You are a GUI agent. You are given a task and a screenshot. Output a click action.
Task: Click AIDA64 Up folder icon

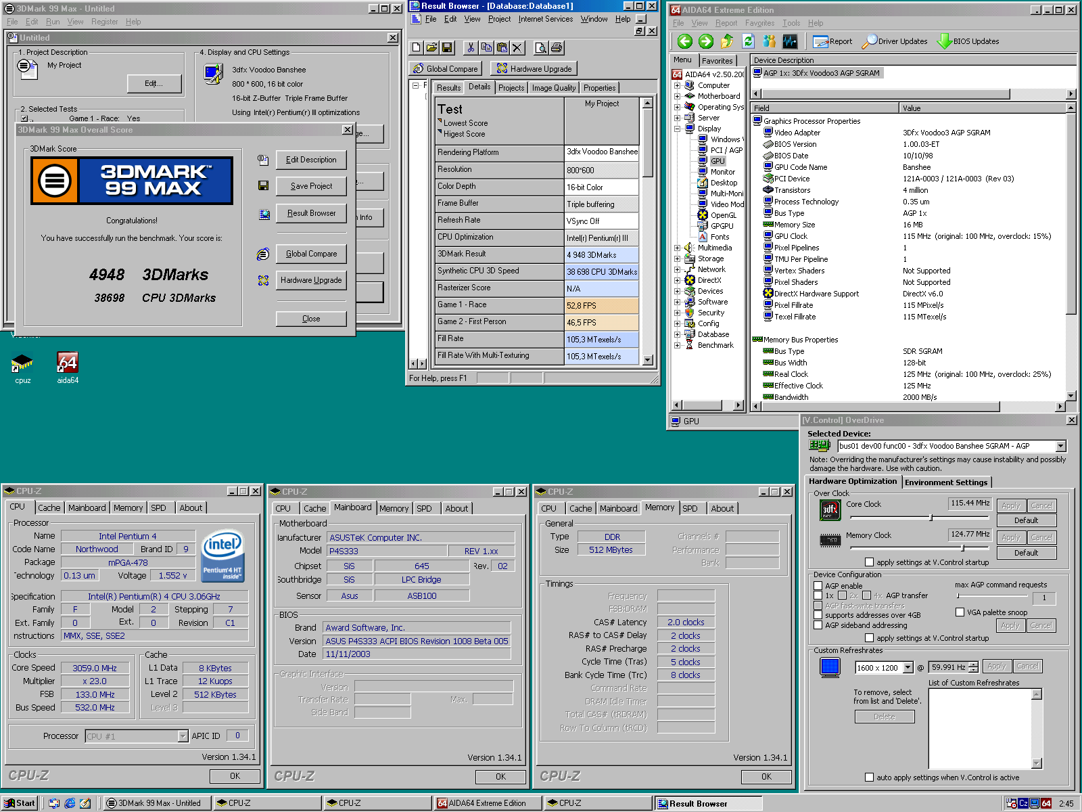[727, 41]
